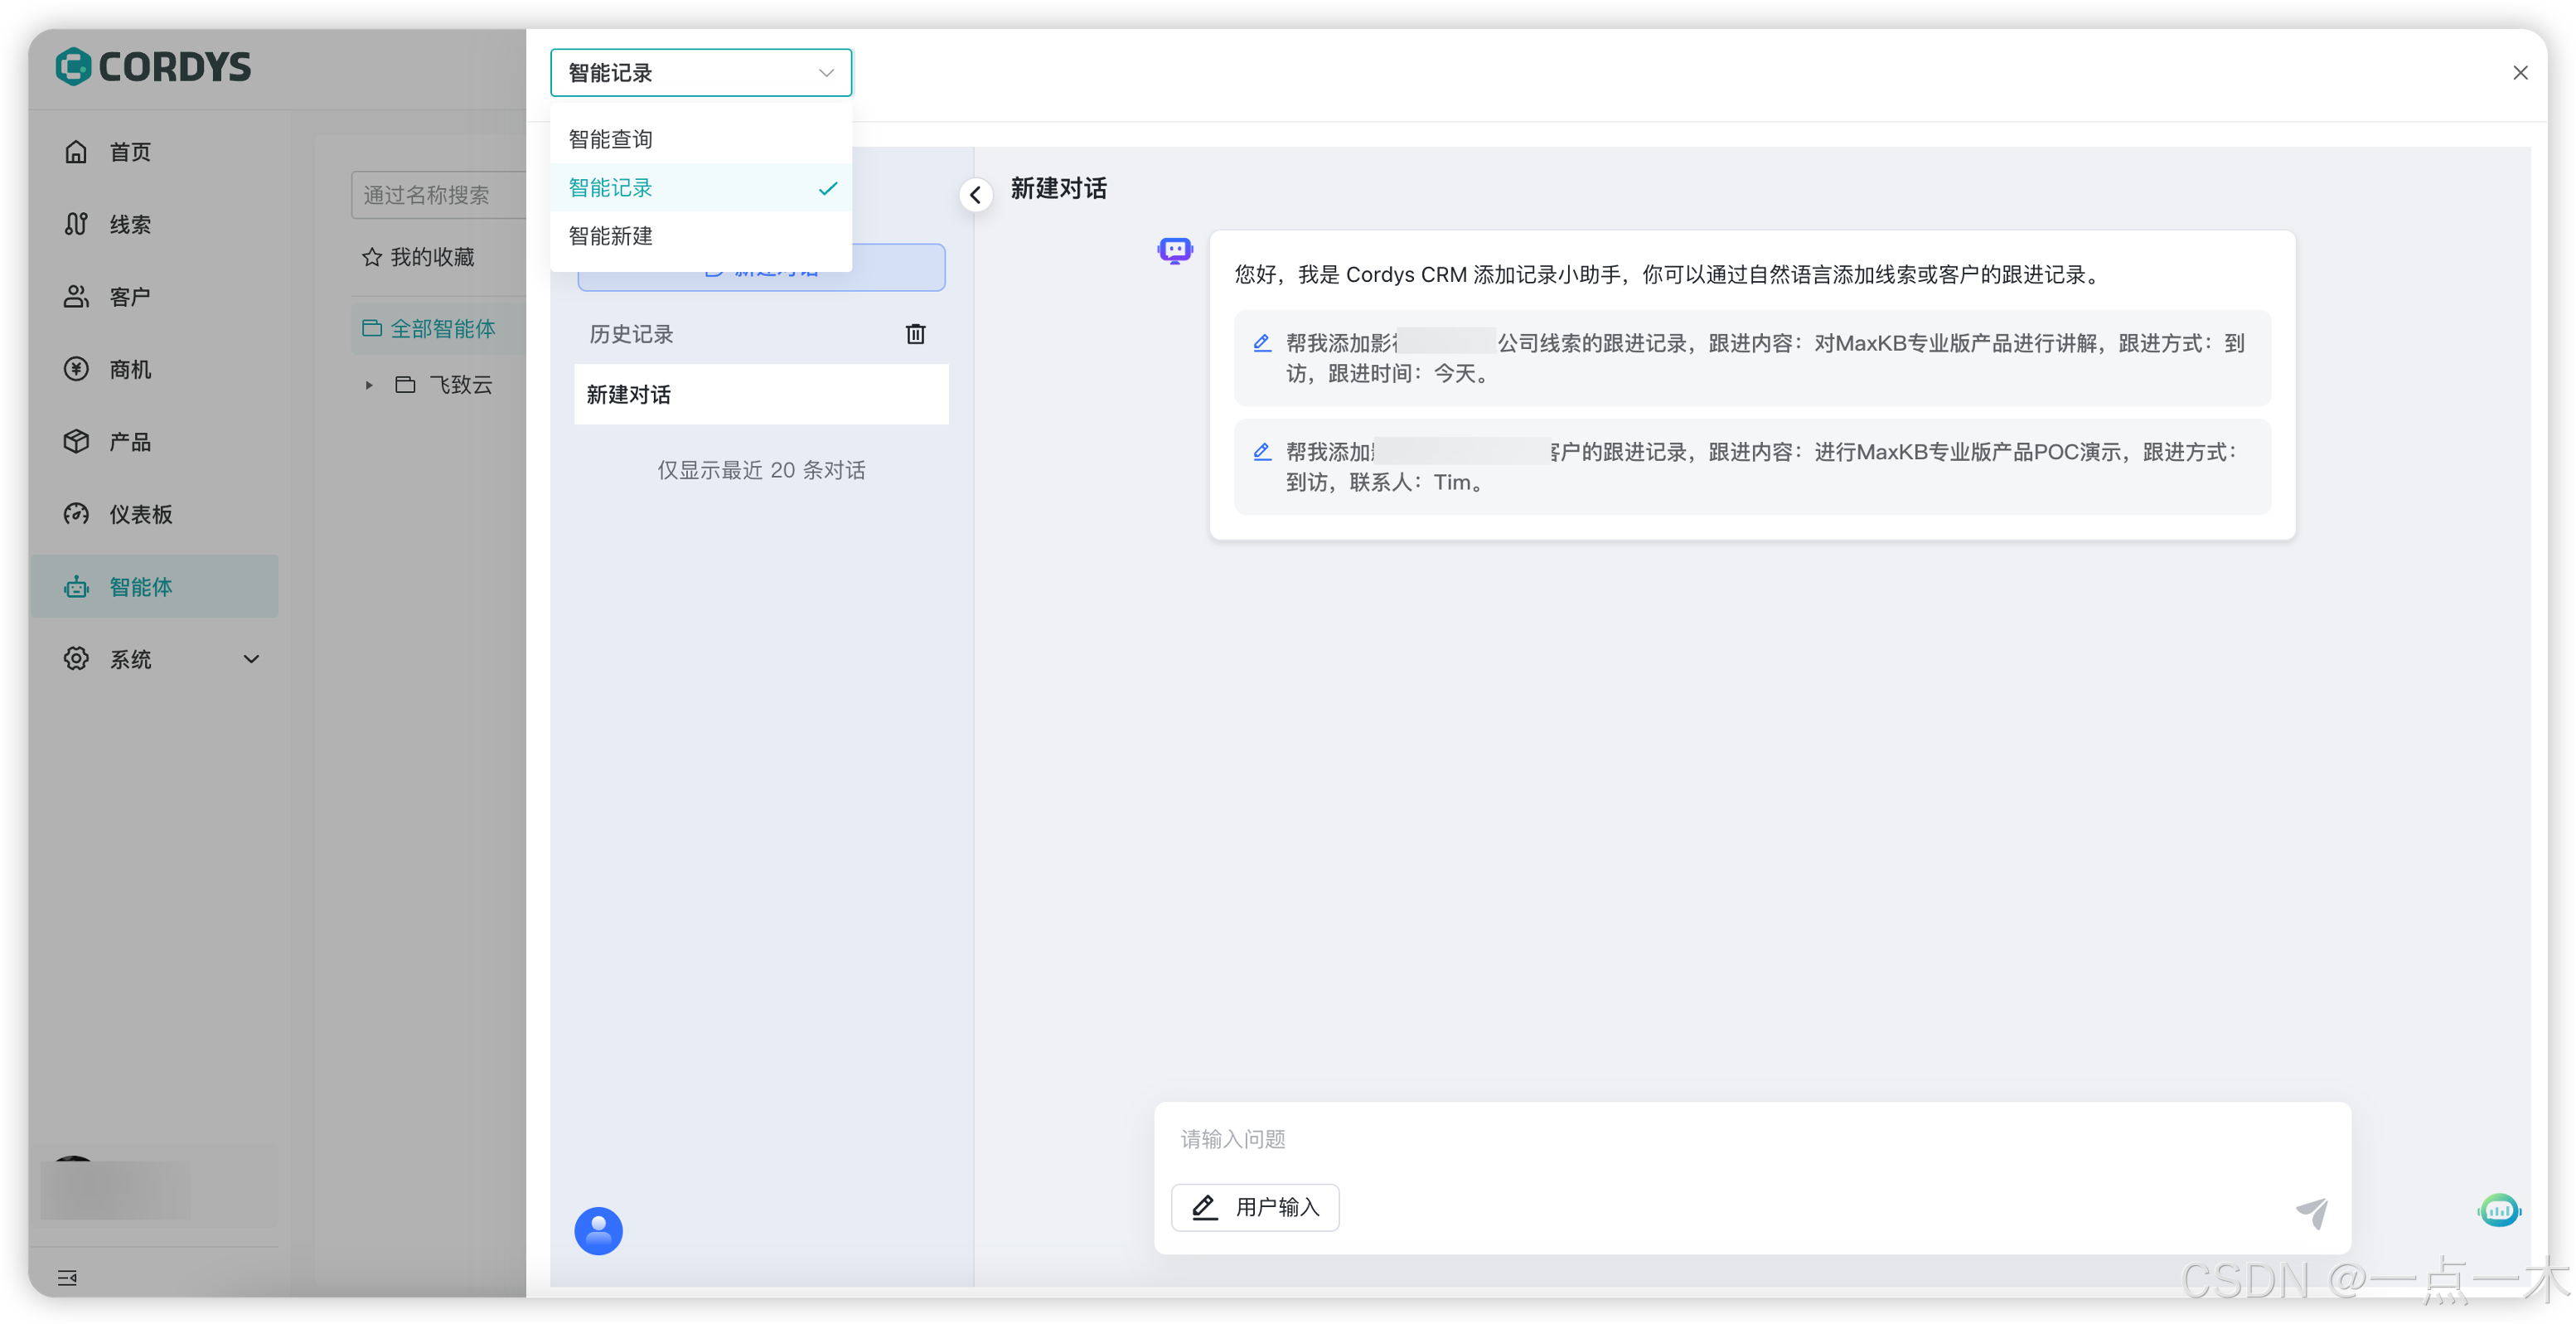Collapse the sidebar using the bottom-left icon
This screenshot has height=1324, width=2576.
pos(66,1277)
